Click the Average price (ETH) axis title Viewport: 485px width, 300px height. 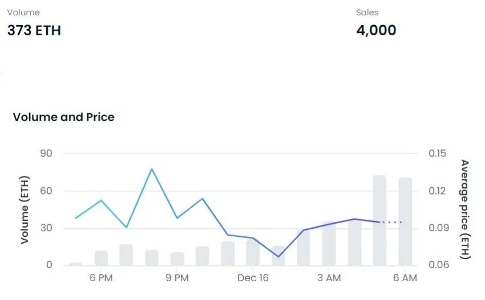point(464,209)
